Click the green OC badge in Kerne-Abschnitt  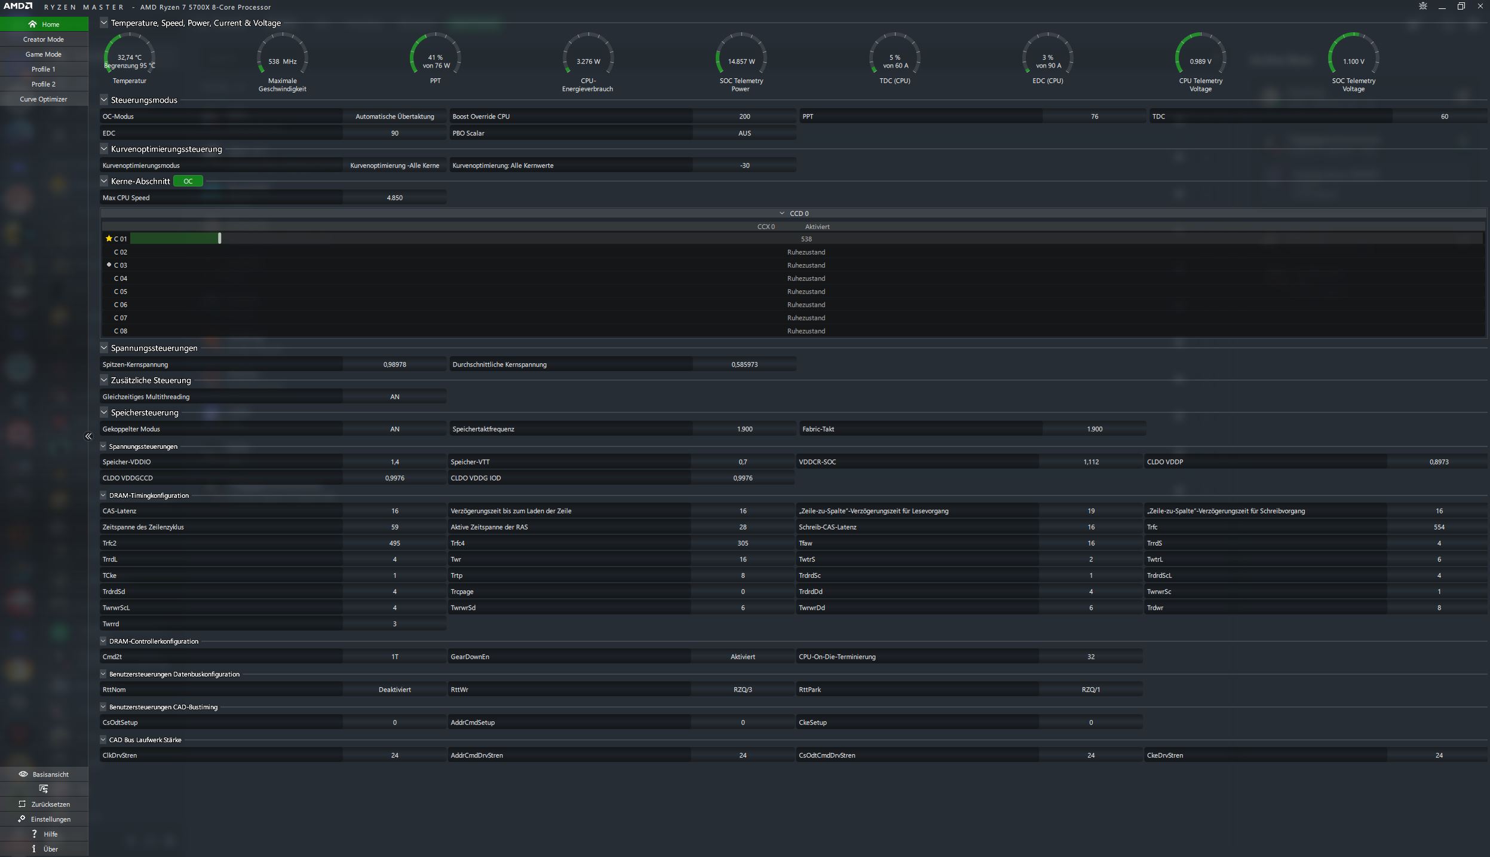[188, 181]
